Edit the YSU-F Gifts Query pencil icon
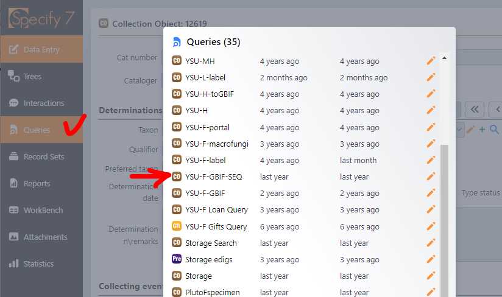The image size is (502, 297). click(431, 226)
